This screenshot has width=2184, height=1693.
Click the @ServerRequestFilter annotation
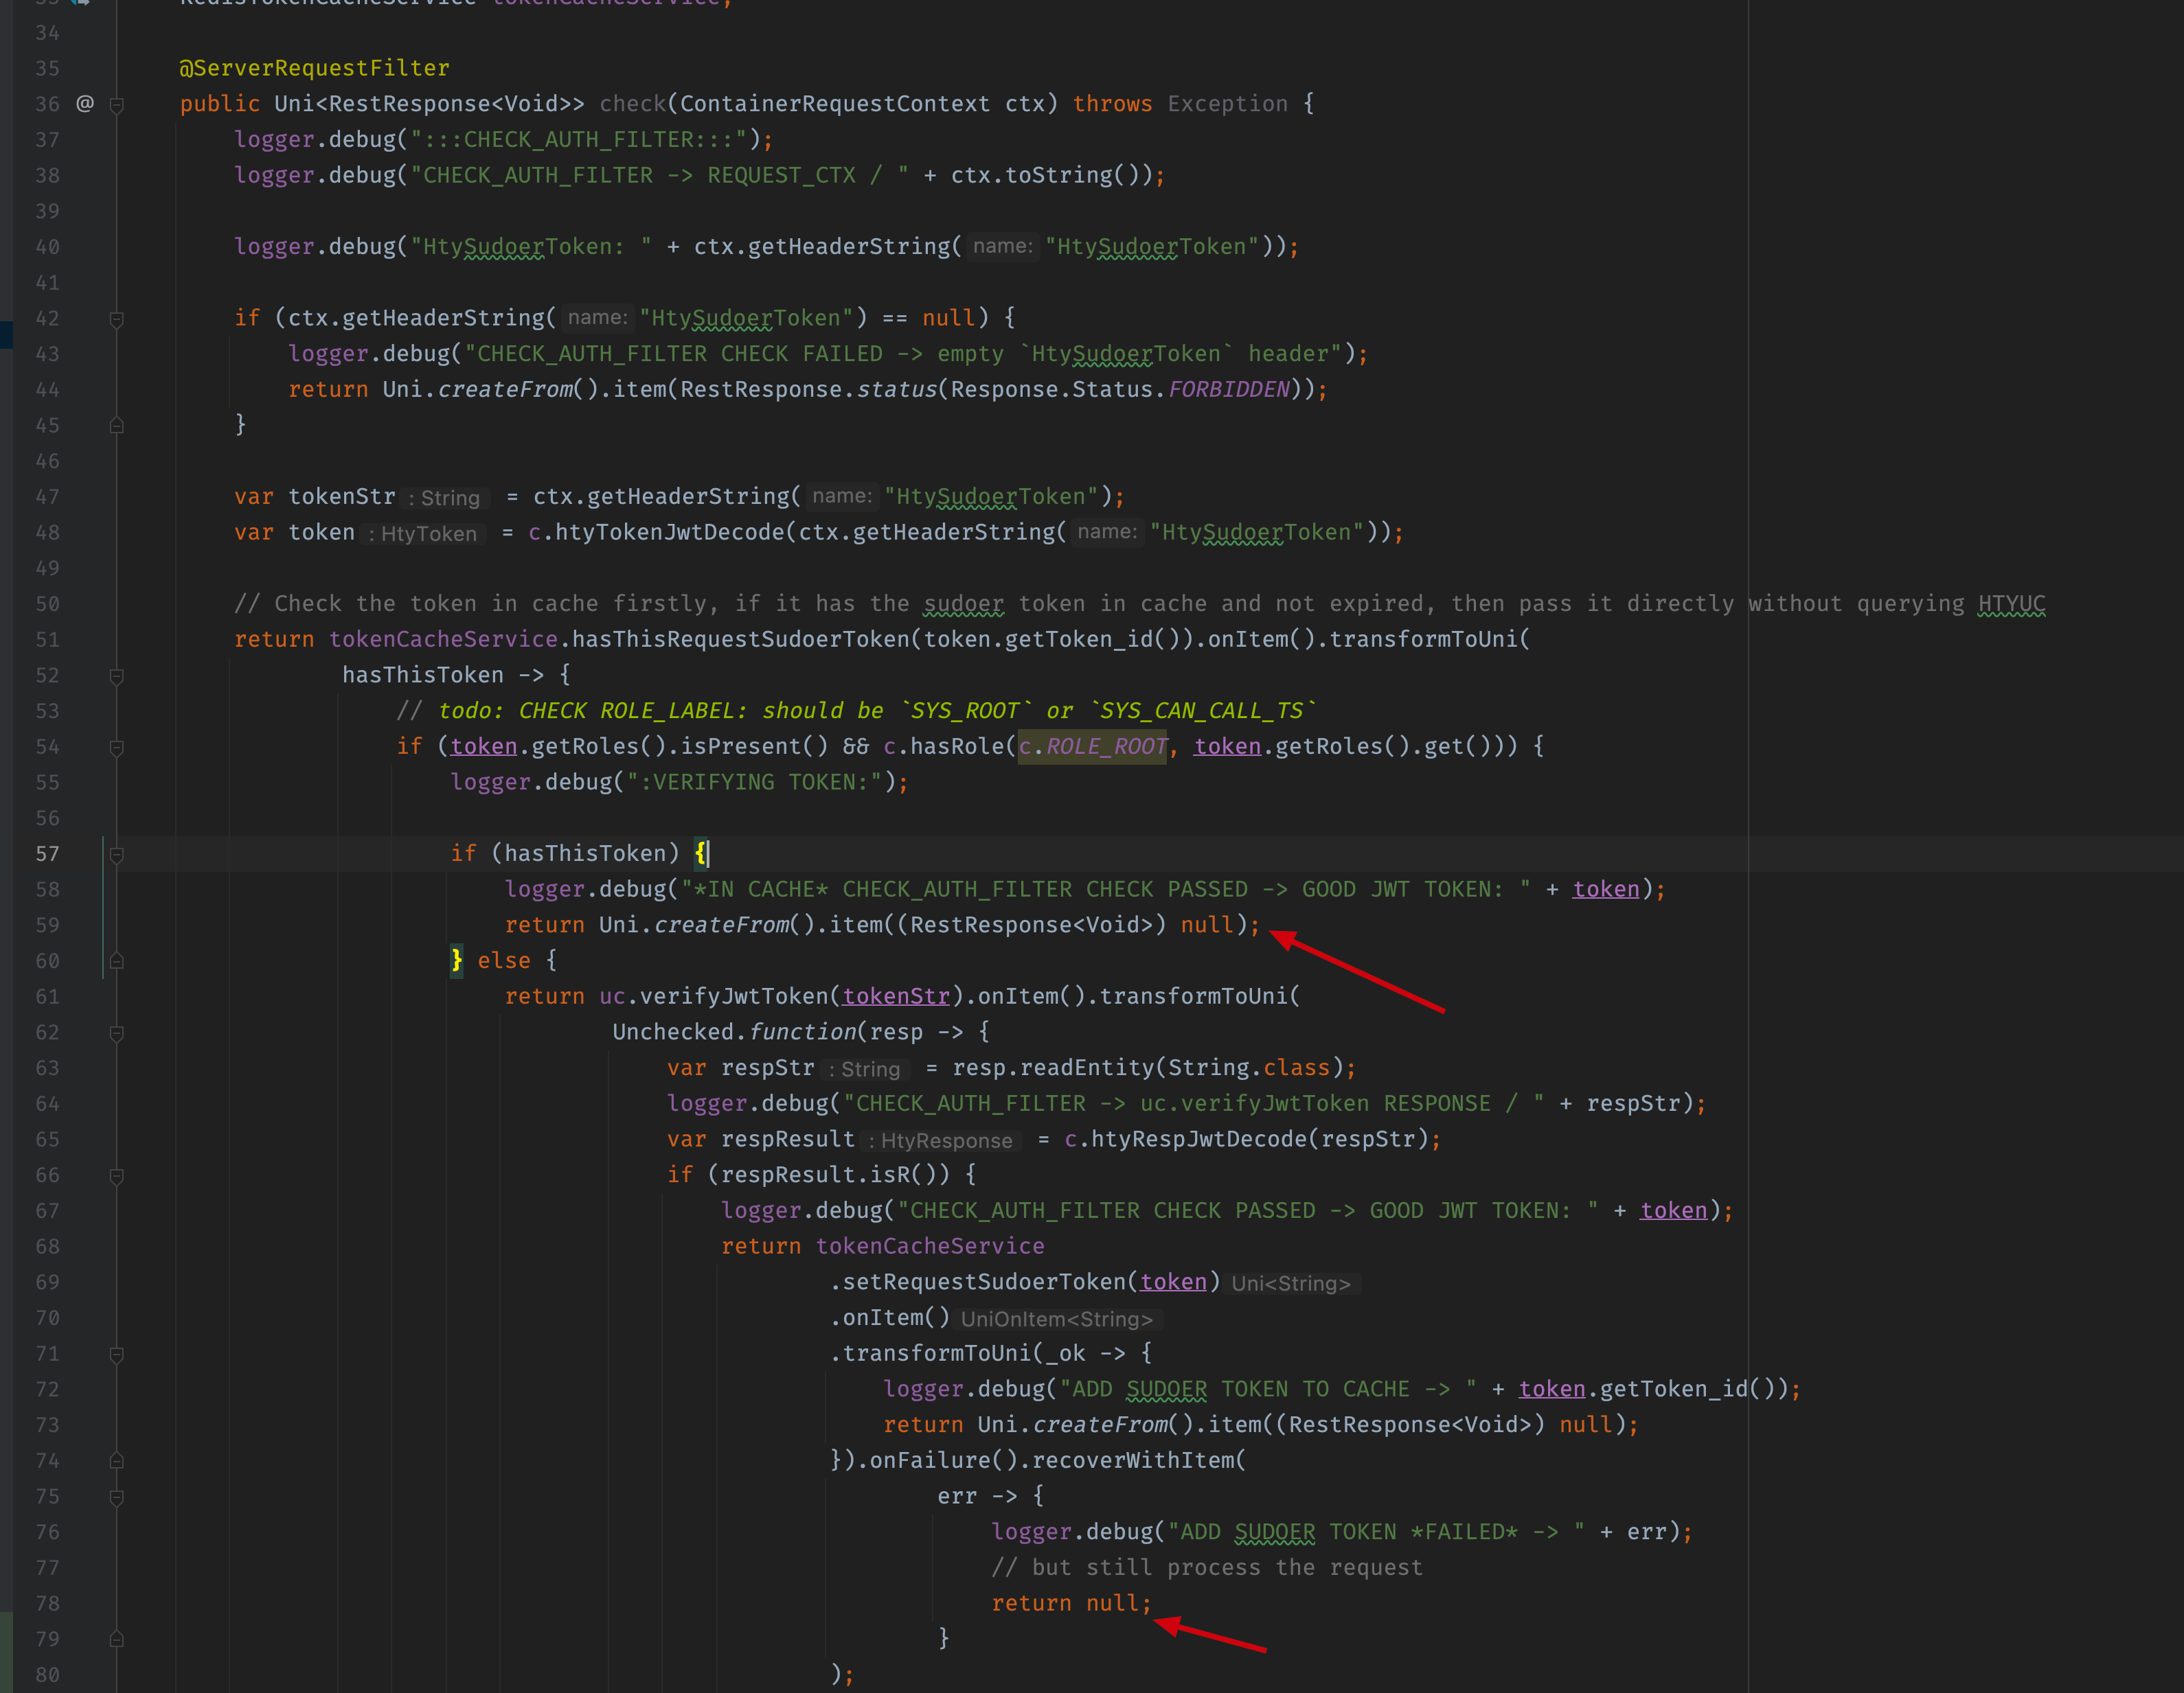(314, 68)
